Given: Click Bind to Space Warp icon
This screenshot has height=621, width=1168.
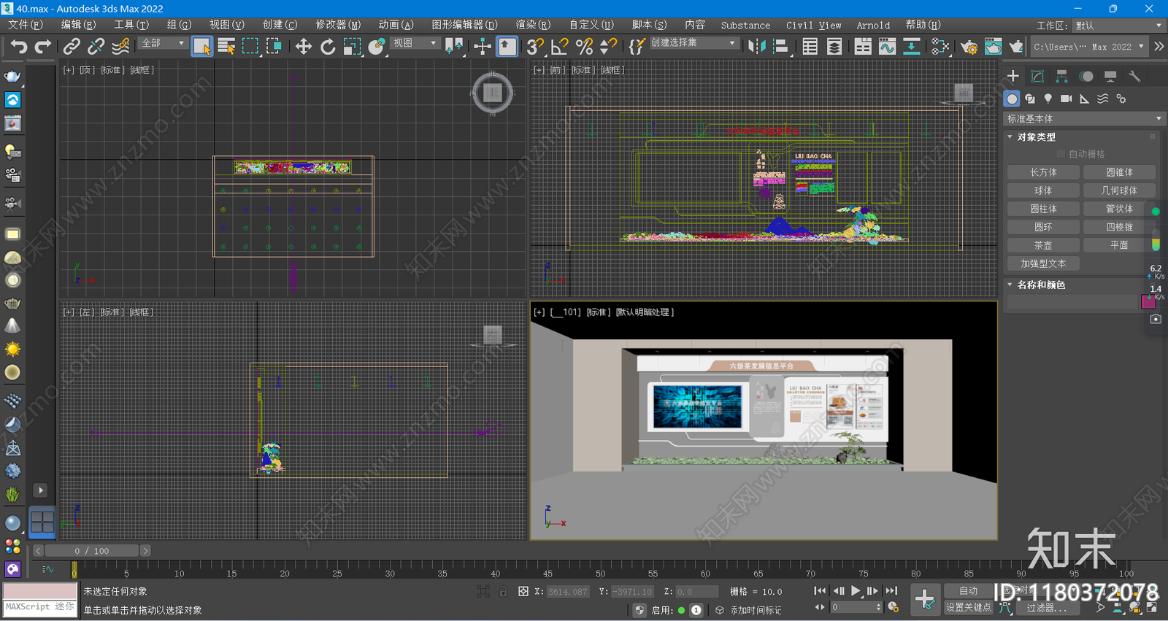Looking at the screenshot, I should (120, 47).
